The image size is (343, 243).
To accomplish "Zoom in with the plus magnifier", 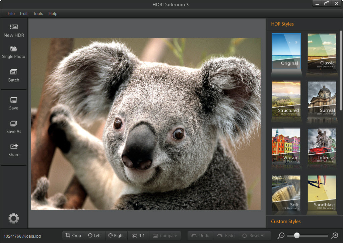I will point(335,236).
